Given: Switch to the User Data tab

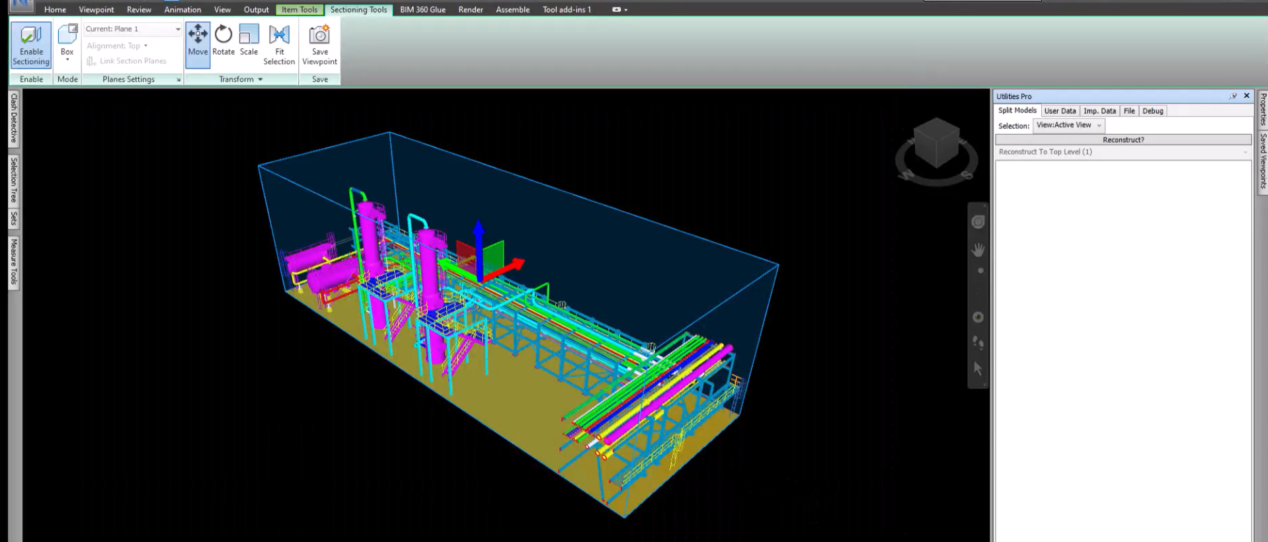Looking at the screenshot, I should pyautogui.click(x=1060, y=111).
